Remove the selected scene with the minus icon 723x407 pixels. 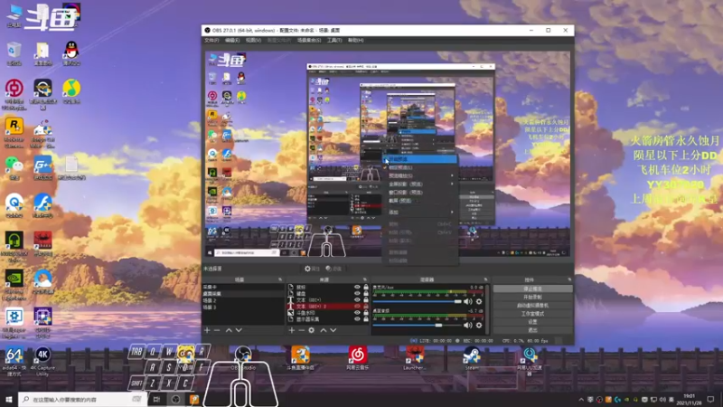tap(217, 330)
